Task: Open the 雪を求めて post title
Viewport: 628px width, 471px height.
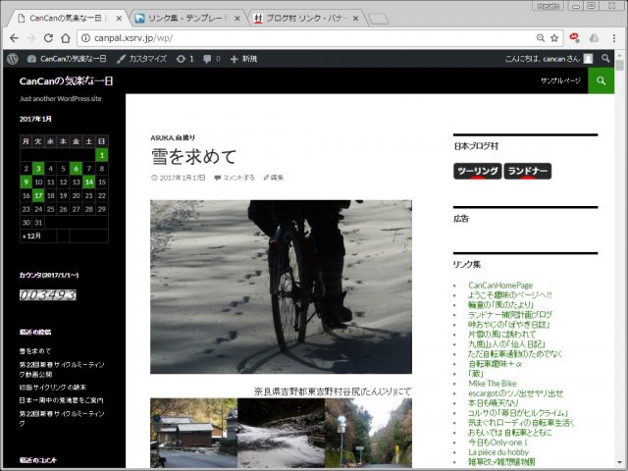Action: [x=194, y=156]
